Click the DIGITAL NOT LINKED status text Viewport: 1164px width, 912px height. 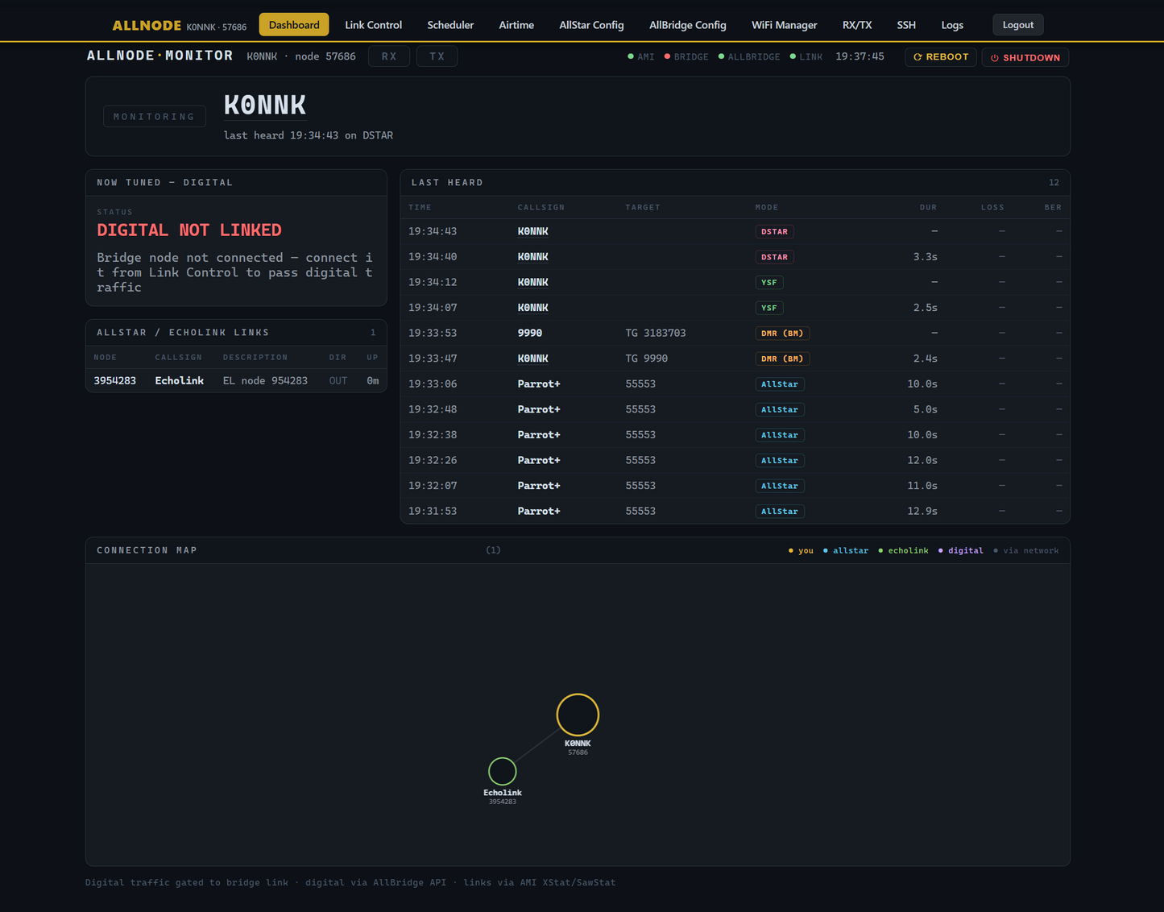[x=189, y=230]
